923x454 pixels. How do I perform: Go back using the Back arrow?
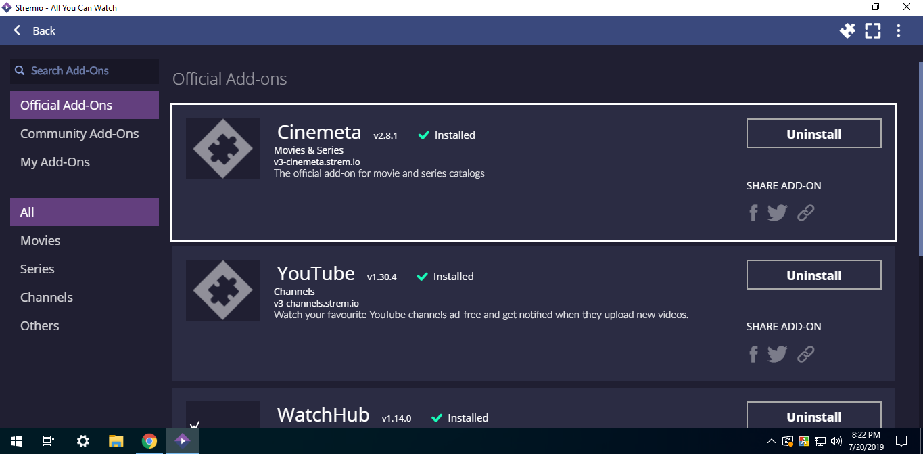[34, 30]
